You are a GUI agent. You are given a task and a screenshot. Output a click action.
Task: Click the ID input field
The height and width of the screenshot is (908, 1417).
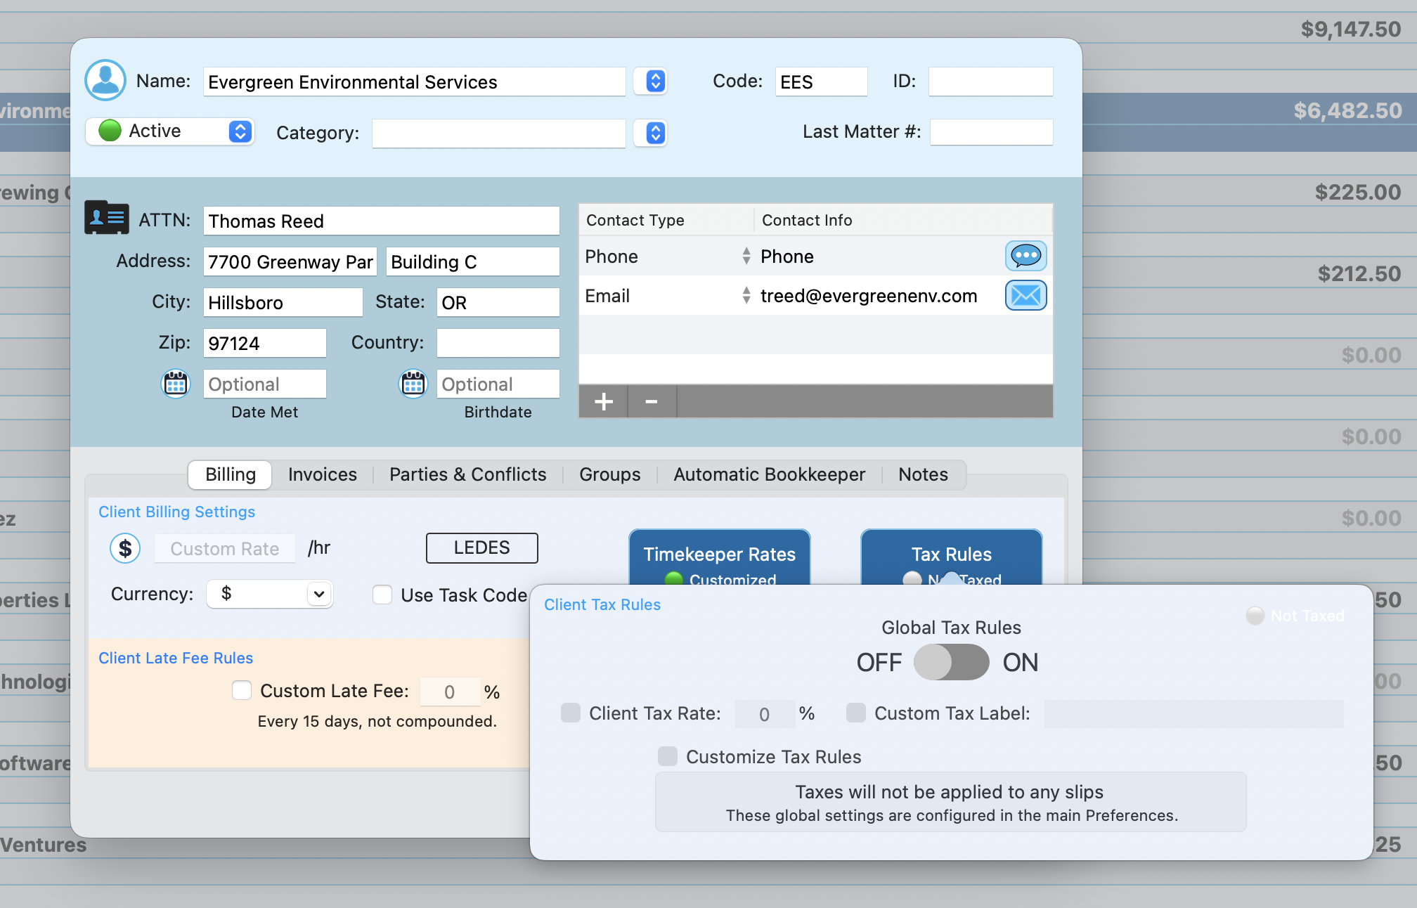[990, 81]
